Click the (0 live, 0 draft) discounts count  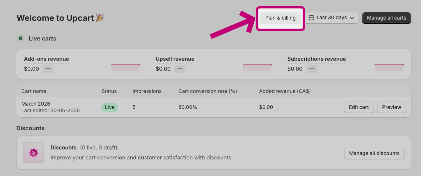coord(99,147)
